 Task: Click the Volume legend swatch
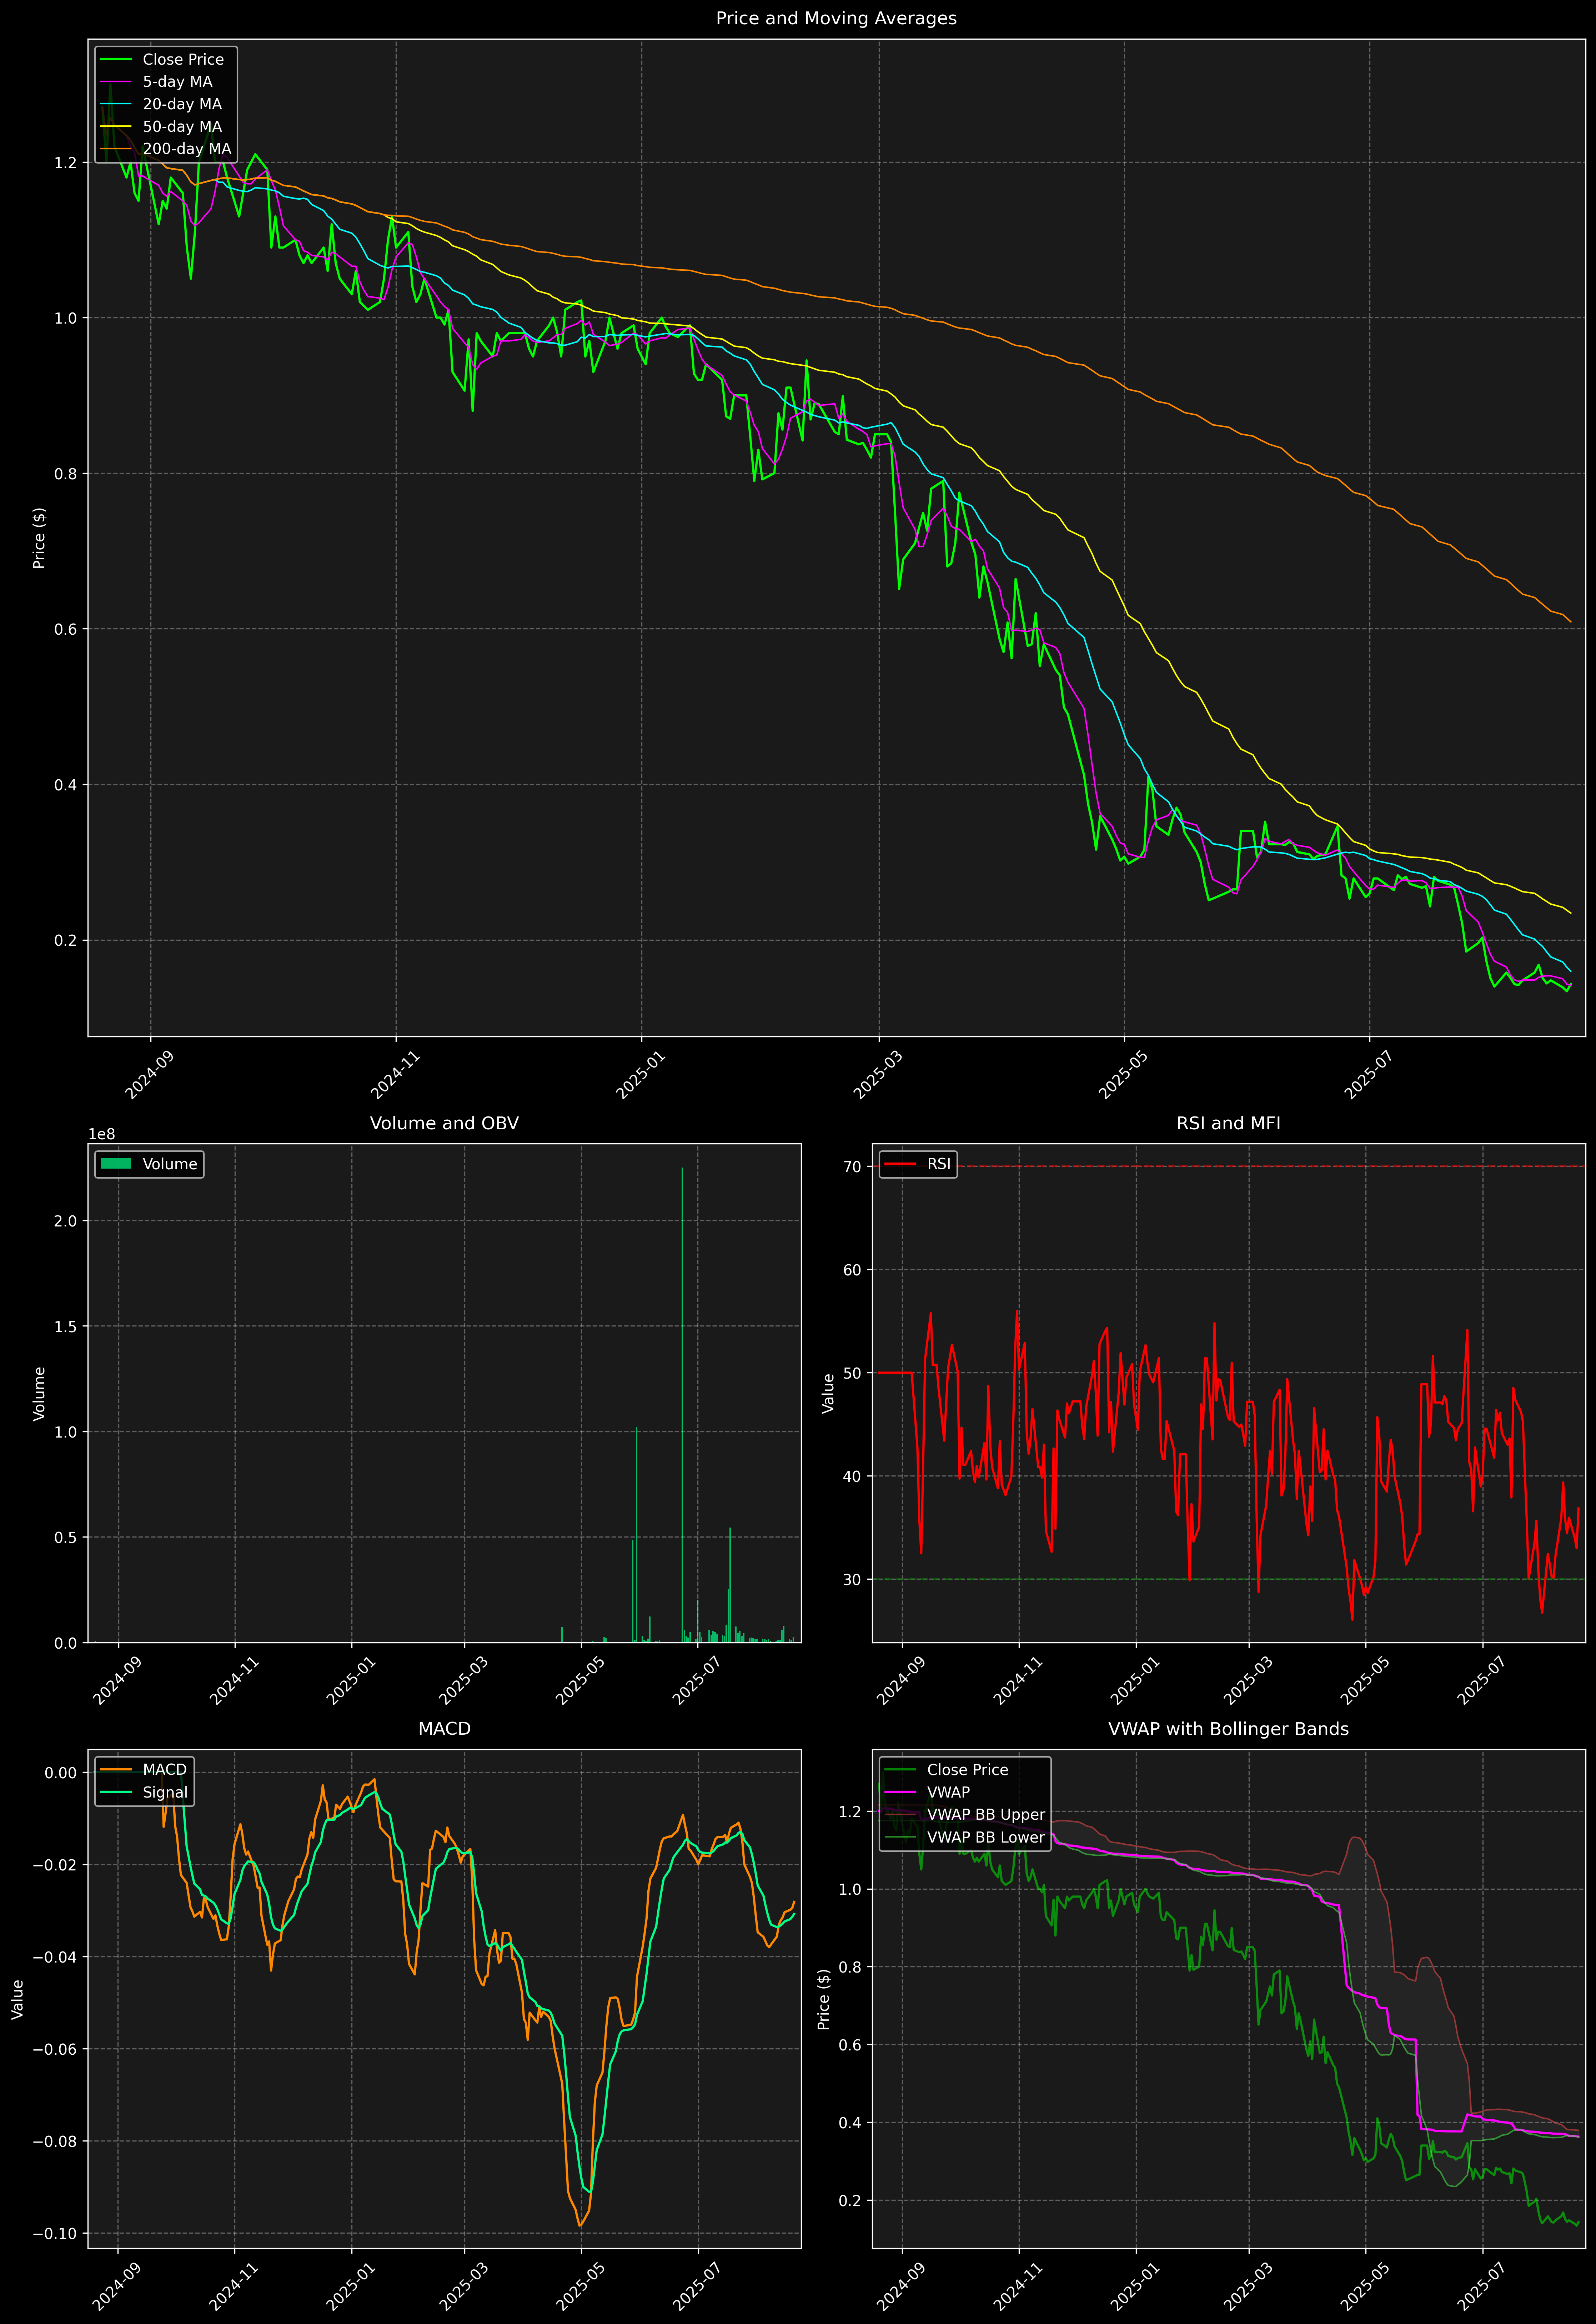pyautogui.click(x=116, y=1164)
